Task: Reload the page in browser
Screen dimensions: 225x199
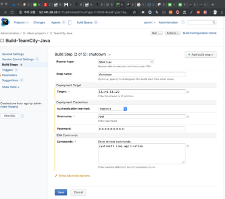Action: point(12,12)
